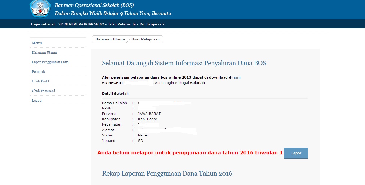
Task: Open Ubah Profil page
Action: 40,81
